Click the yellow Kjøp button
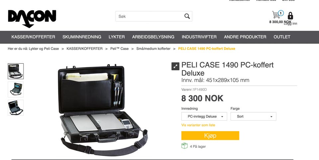319x160 pixels. 210,135
